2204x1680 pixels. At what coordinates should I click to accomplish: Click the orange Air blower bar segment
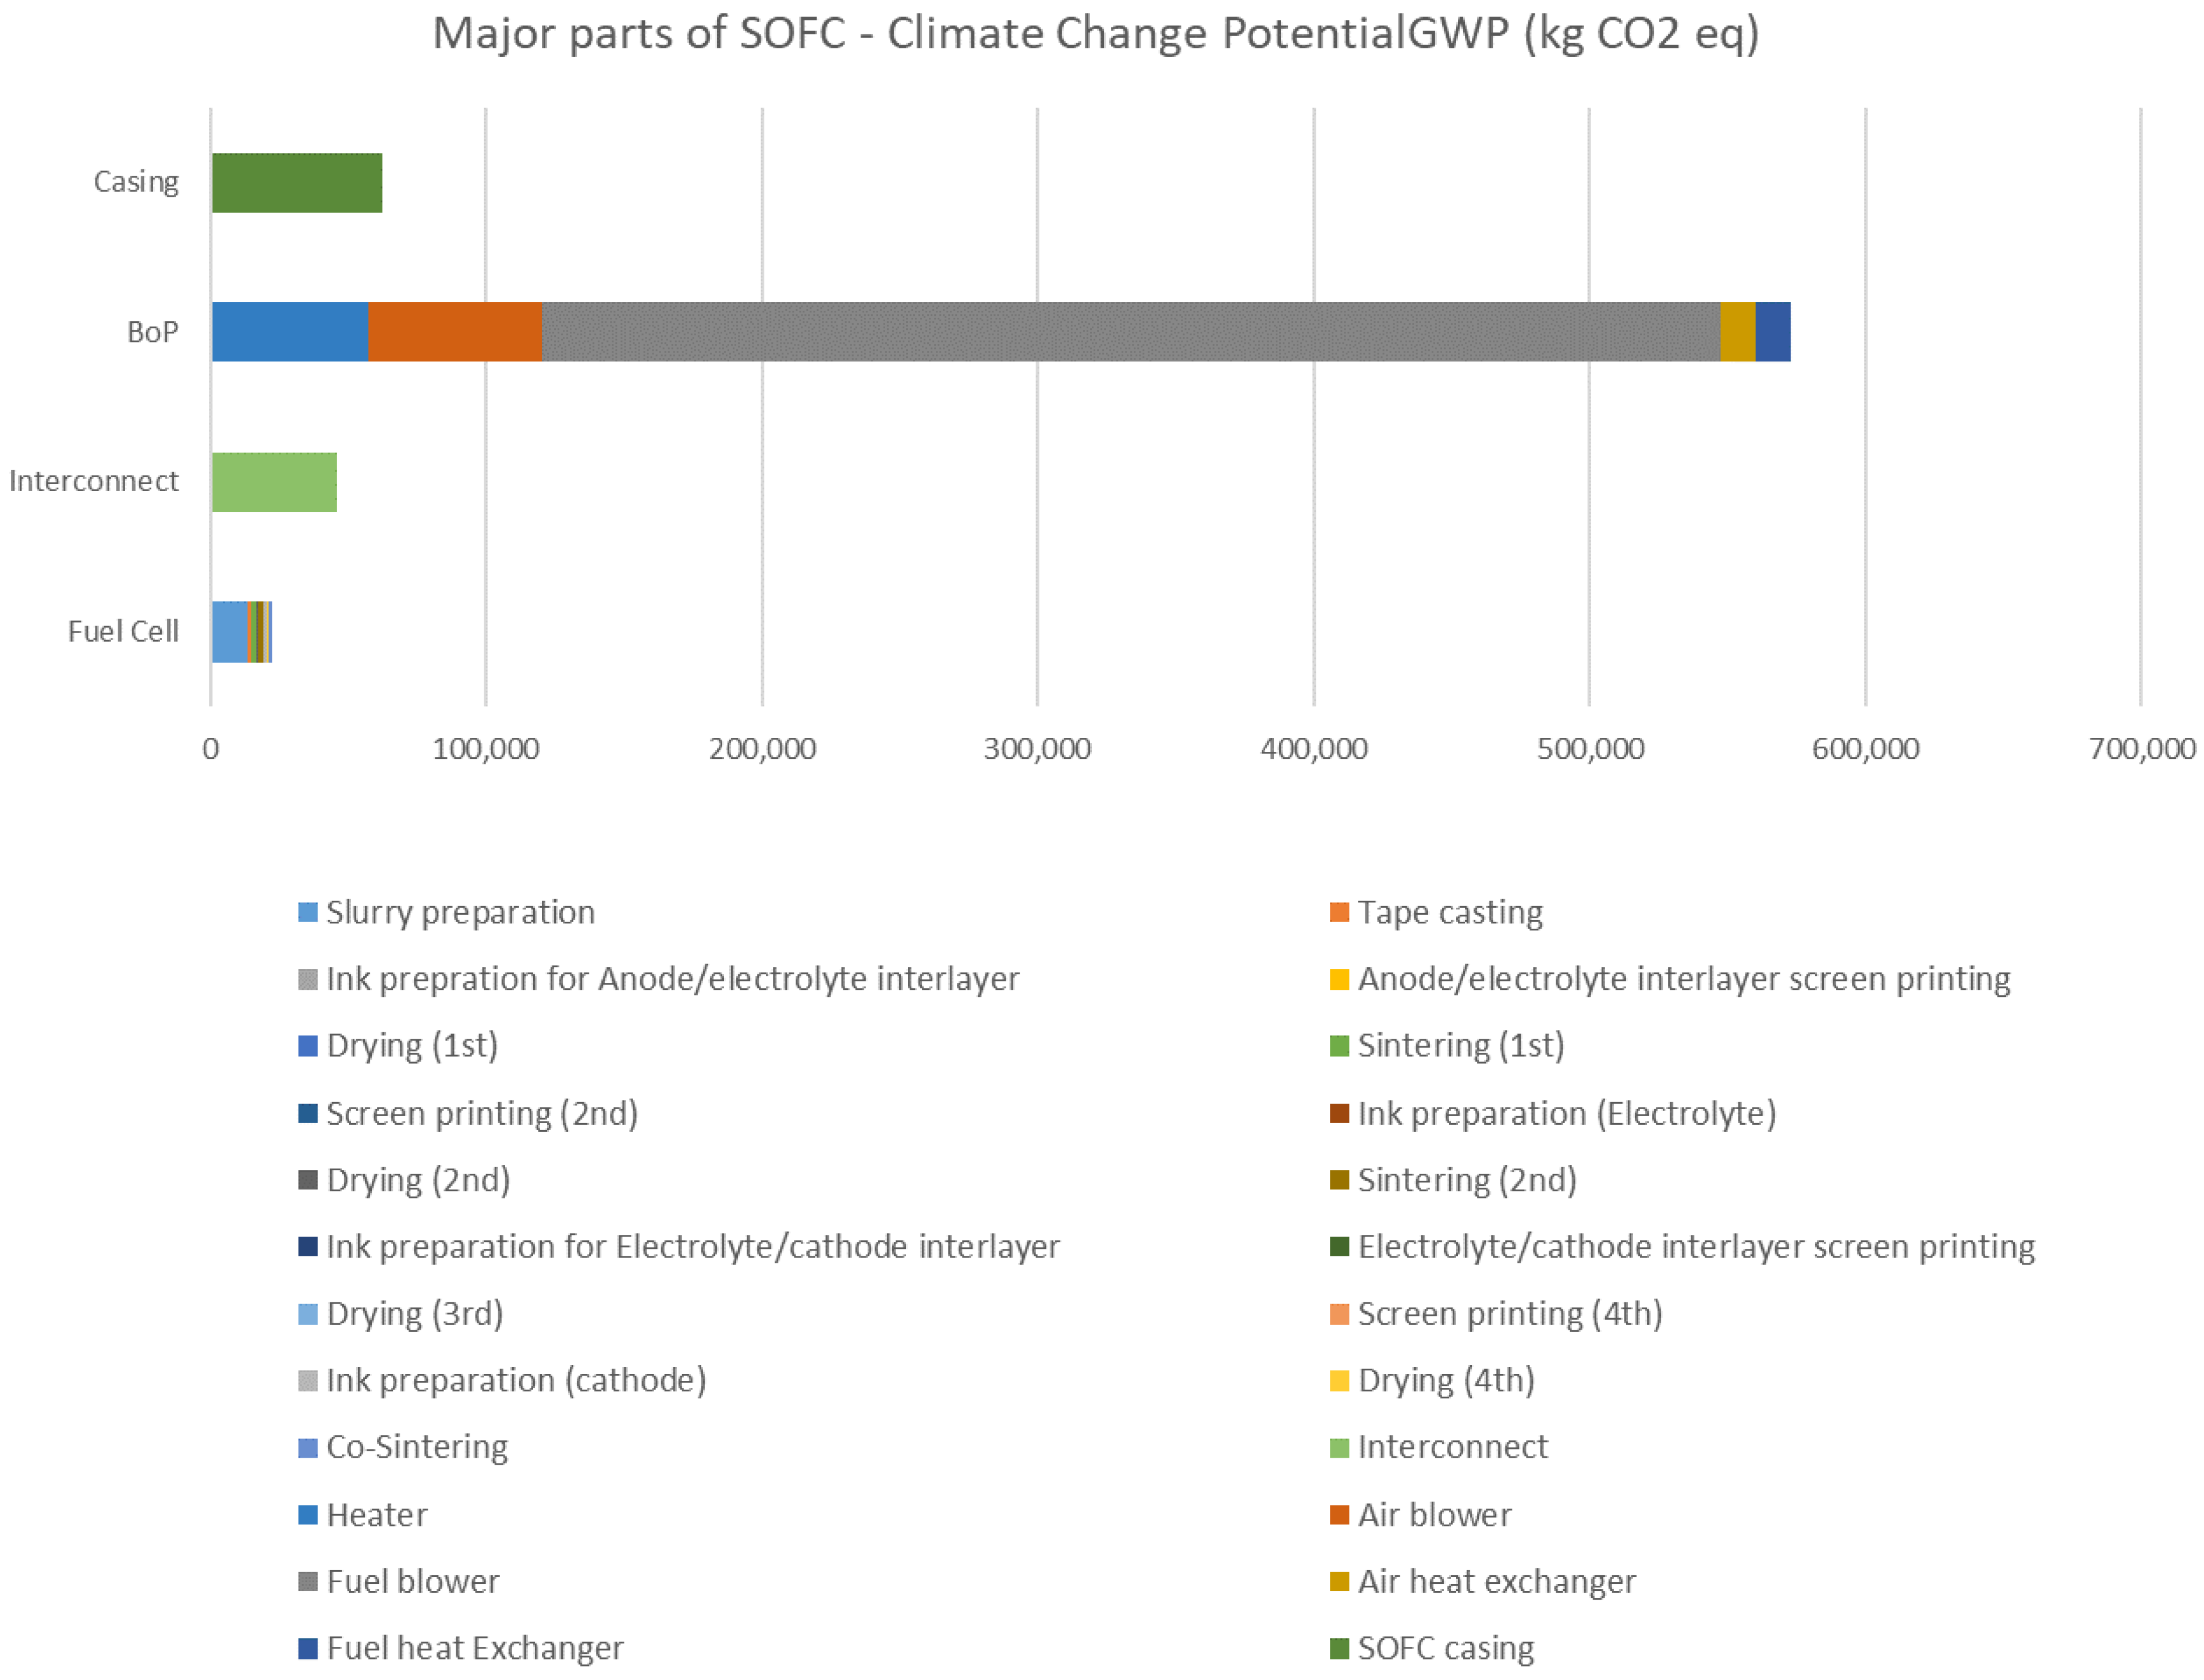point(454,331)
